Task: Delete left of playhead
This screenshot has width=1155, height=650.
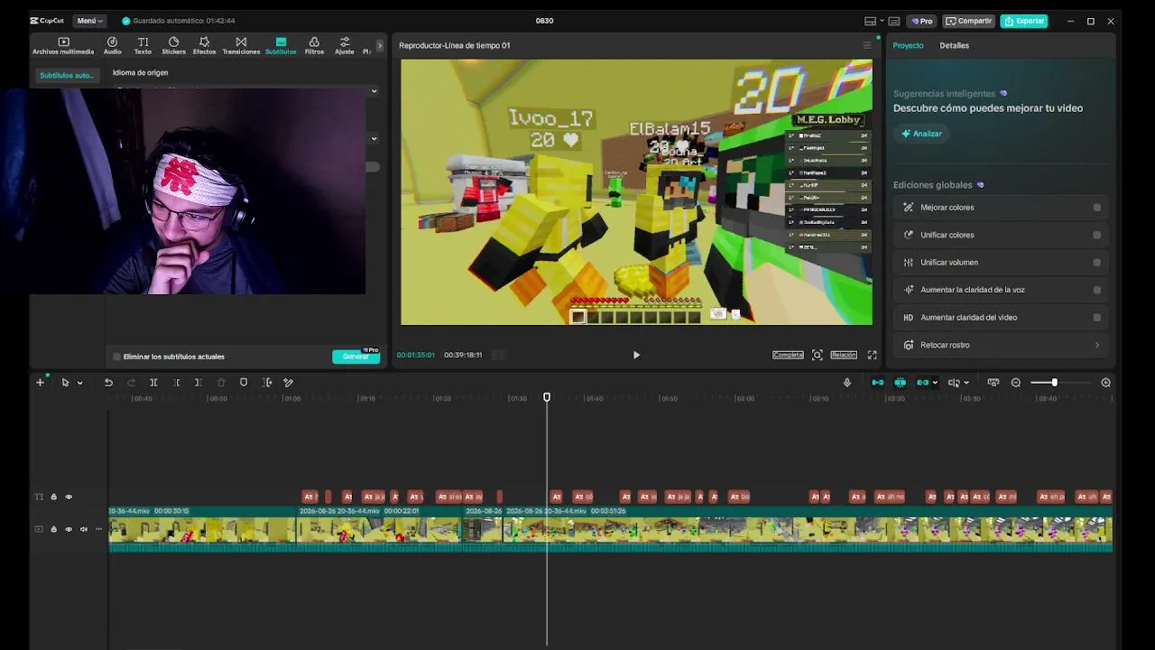Action: [176, 383]
